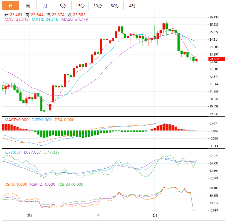Click the MA5: 23.713 indicator label
228x223 pixels.
(x=17, y=19)
